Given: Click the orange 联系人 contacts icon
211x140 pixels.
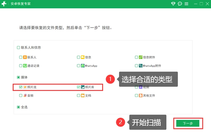Looking at the screenshot, I should (x=25, y=57).
